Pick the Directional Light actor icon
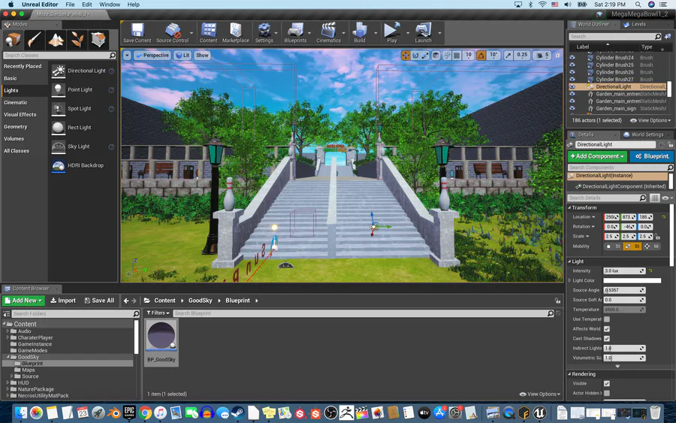676x423 pixels. click(x=58, y=71)
